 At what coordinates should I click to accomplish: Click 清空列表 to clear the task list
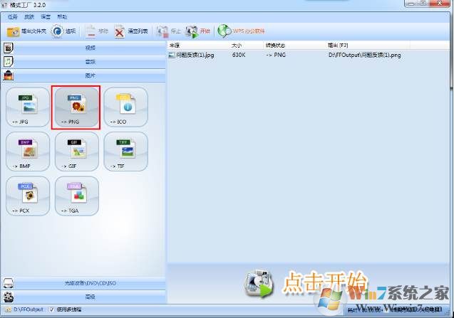click(x=131, y=31)
